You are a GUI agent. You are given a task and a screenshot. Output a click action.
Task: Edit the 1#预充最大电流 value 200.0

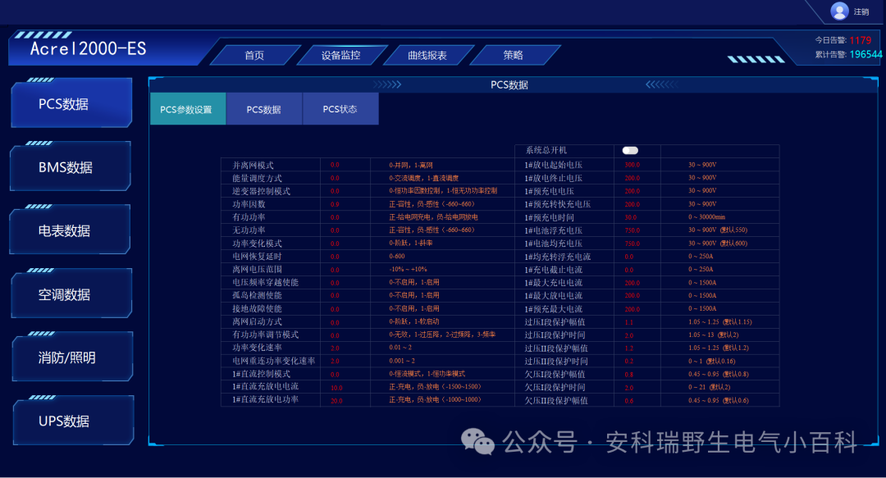click(x=632, y=309)
